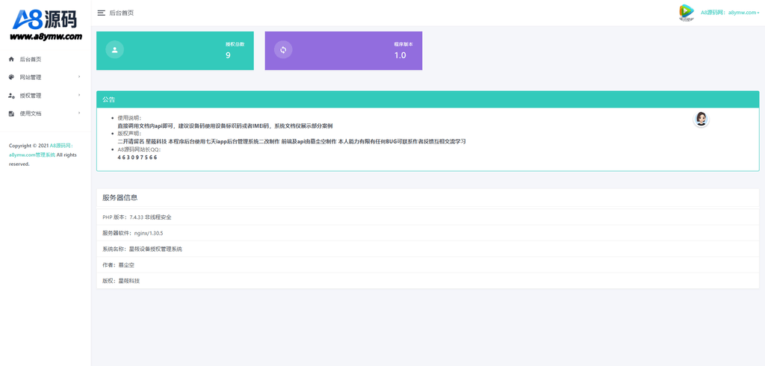Click the A8源码 logo at top left
The height and width of the screenshot is (366, 765).
pyautogui.click(x=46, y=24)
